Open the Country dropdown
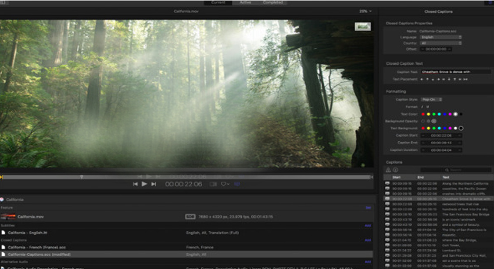This screenshot has width=494, height=269. pyautogui.click(x=440, y=43)
